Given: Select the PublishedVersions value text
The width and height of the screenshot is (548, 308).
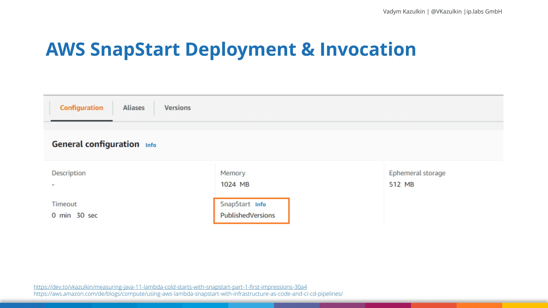Looking at the screenshot, I should [248, 215].
